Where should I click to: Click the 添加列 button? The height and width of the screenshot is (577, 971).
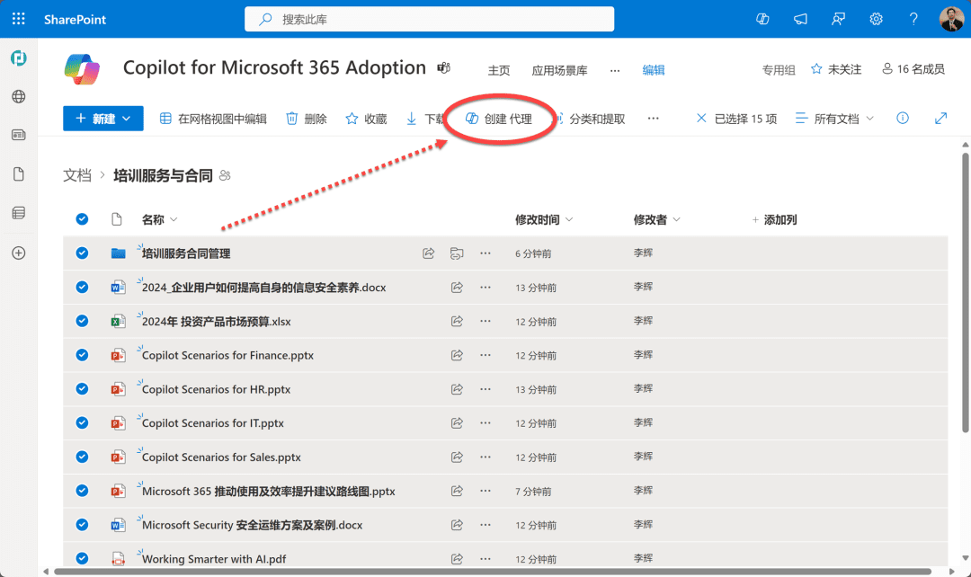(774, 220)
